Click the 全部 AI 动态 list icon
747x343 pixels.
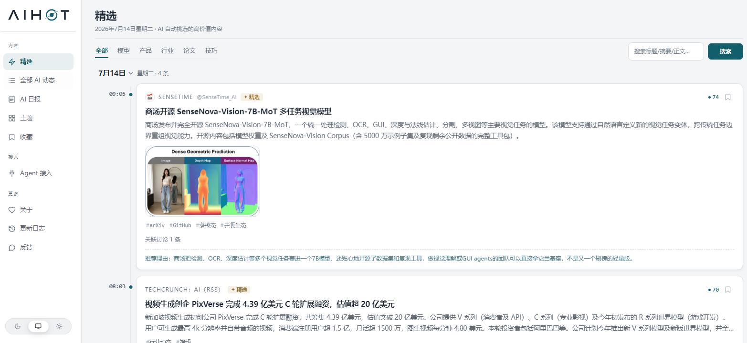pyautogui.click(x=12, y=81)
